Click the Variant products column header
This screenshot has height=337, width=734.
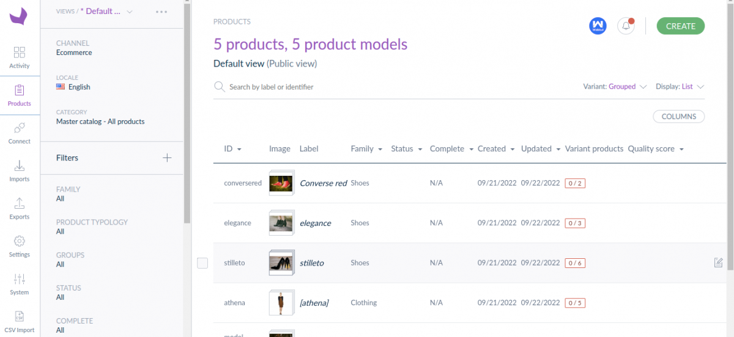click(594, 149)
